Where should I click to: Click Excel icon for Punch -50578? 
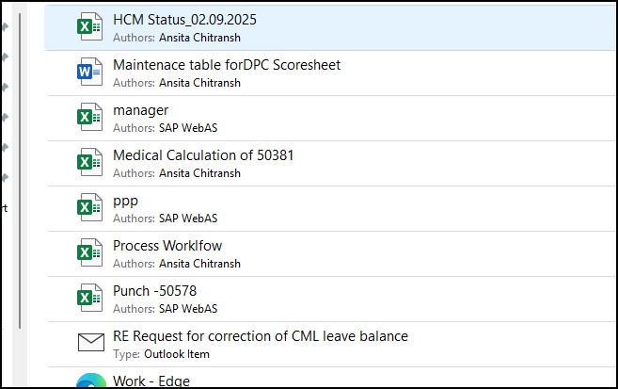90,299
